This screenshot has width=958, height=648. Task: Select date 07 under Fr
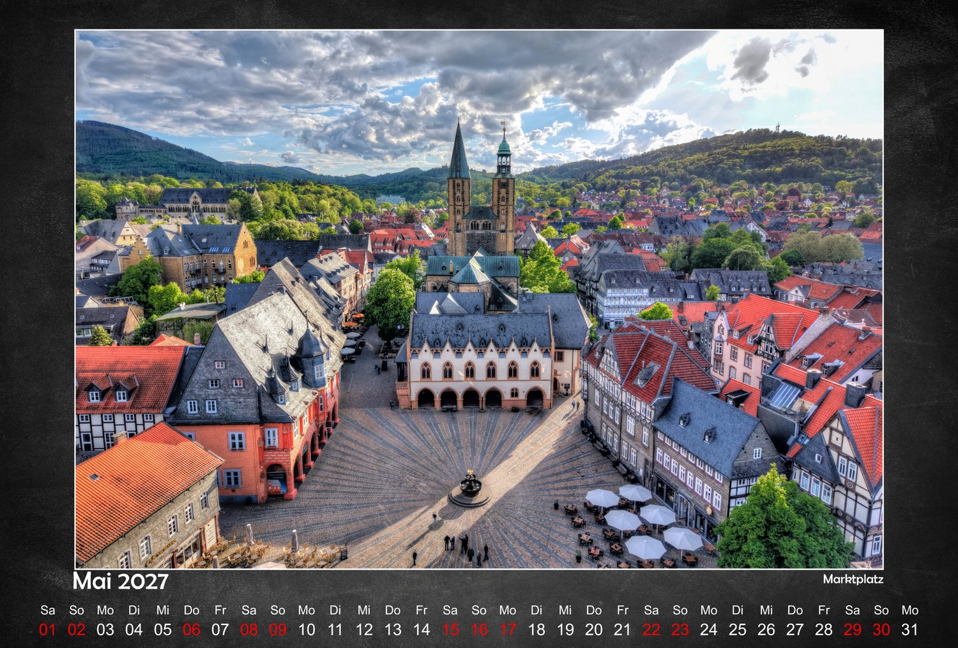tap(220, 629)
